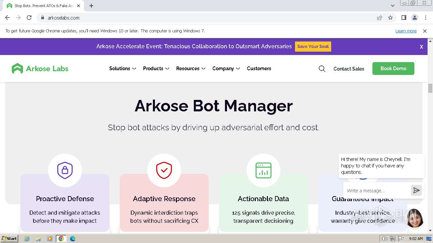Viewport: 433px width, 243px height.
Task: Open Chrome three-dot menu
Action: (426, 18)
